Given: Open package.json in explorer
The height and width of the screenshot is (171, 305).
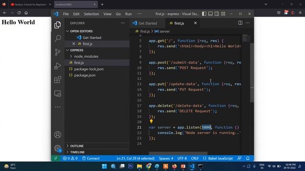Looking at the screenshot, I should [85, 75].
